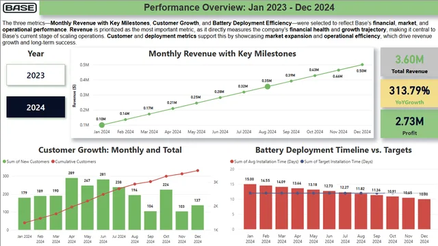Select the Apr 2024 new customers bar (289)
Viewport: 438px width, 246px height.
72,204
